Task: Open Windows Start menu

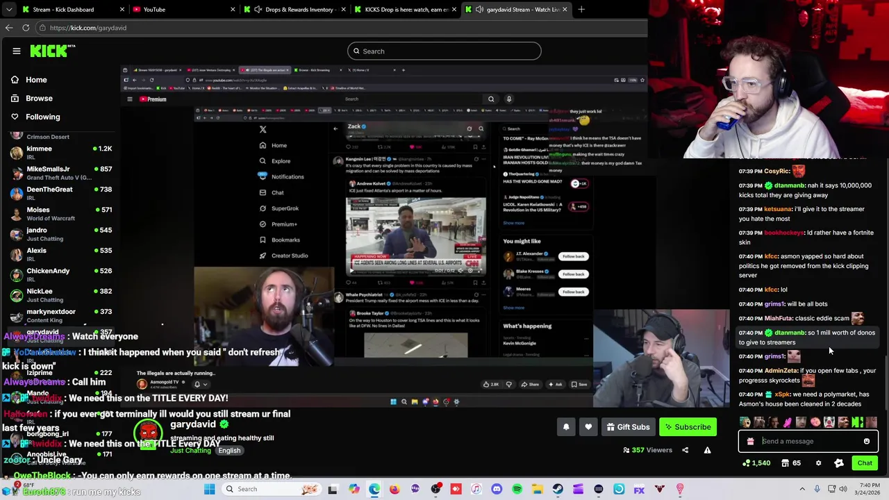Action: (209, 489)
